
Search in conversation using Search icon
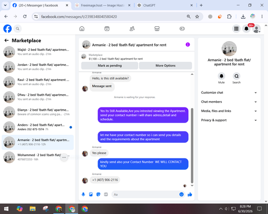[236, 76]
